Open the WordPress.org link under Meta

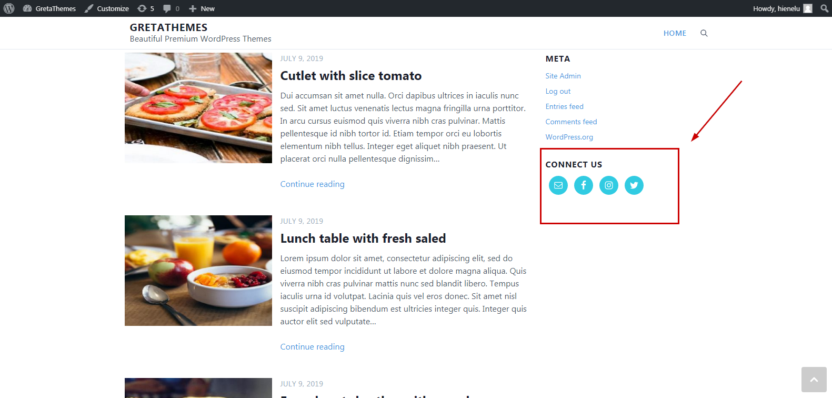coord(569,136)
